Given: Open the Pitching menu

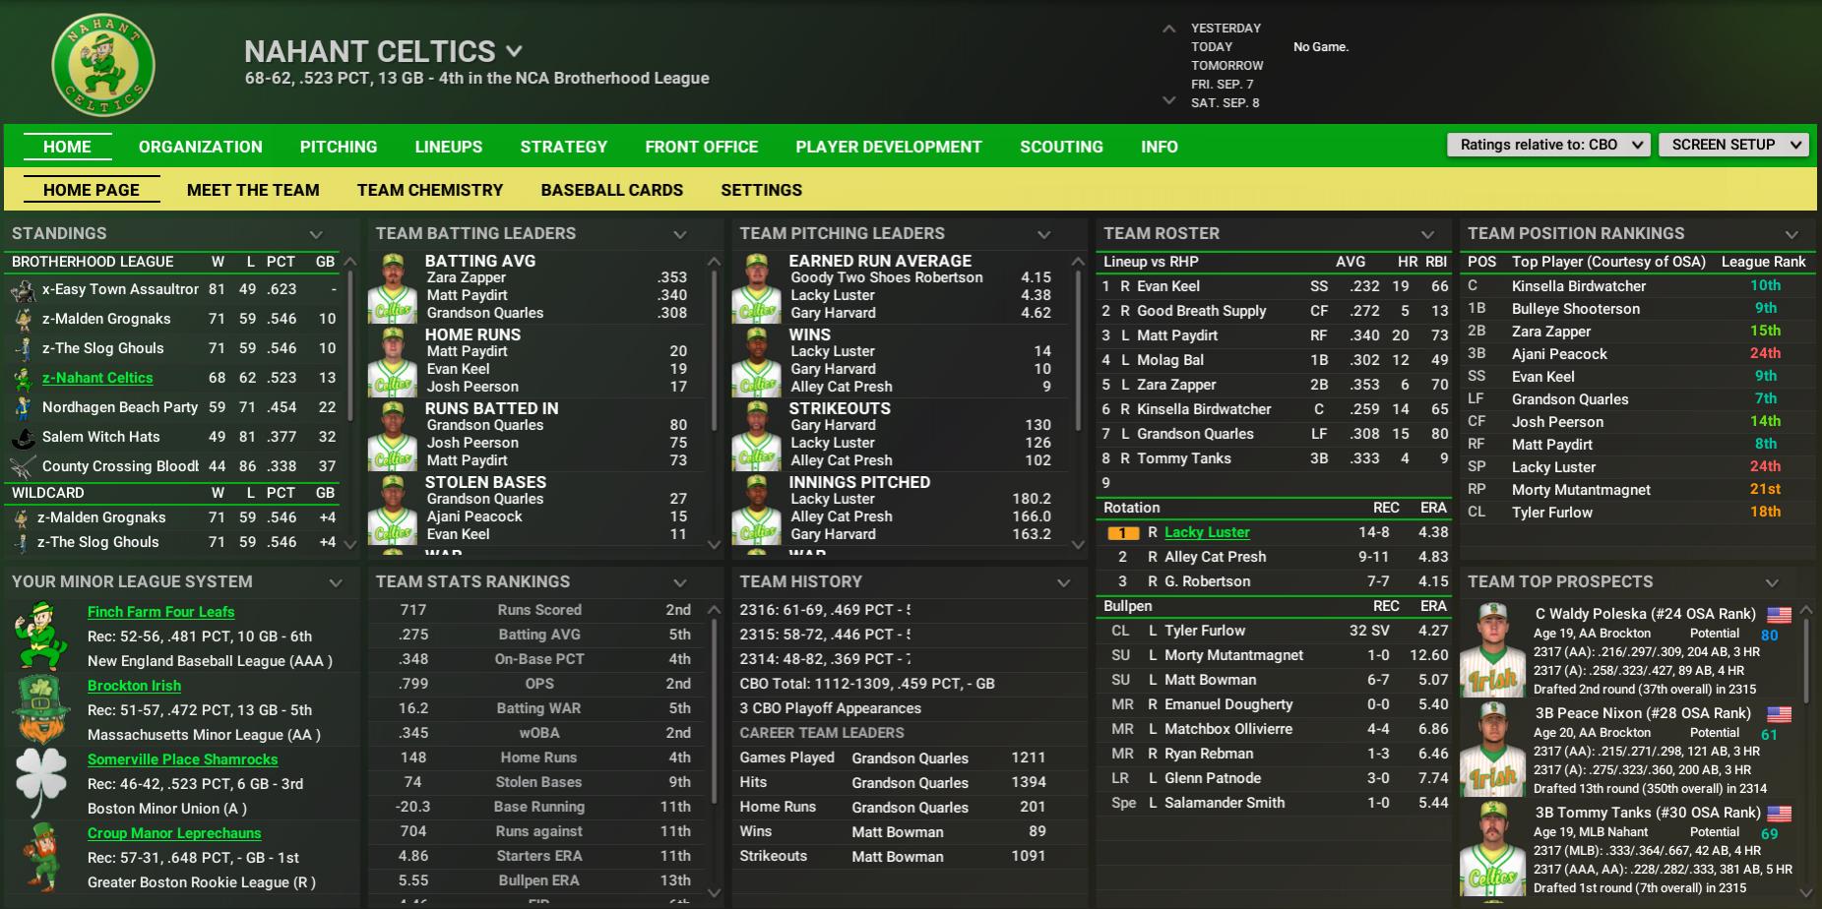Looking at the screenshot, I should point(339,147).
